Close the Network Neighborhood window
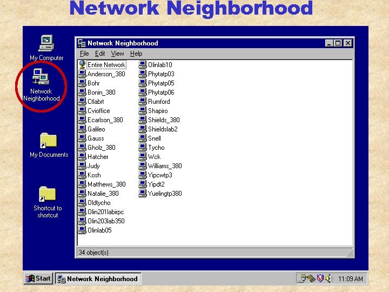The image size is (389, 292). pos(348,43)
